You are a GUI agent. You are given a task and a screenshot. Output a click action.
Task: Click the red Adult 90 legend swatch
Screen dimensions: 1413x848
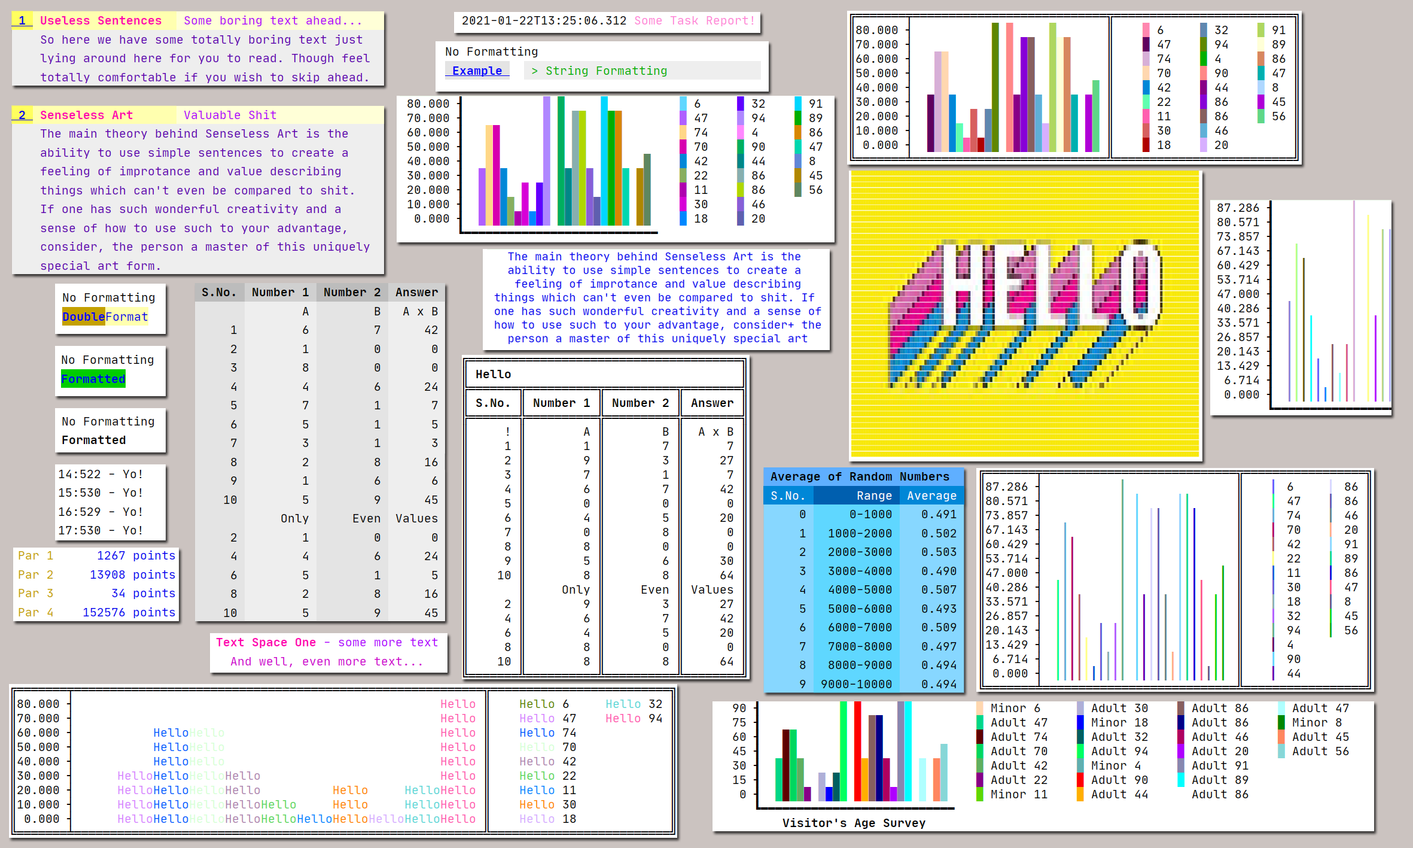[x=1080, y=780]
